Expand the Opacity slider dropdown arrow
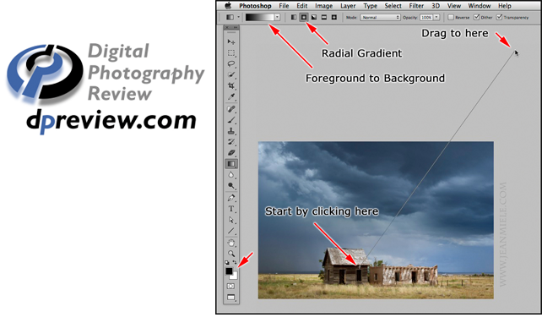The width and height of the screenshot is (542, 323). tap(436, 17)
